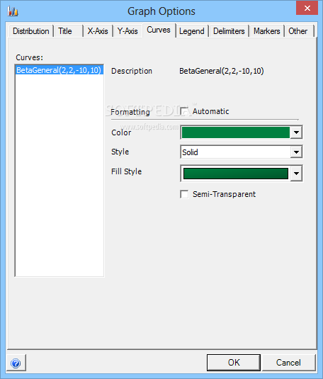Close the Graph Options dialog
This screenshot has width=323, height=379.
[x=307, y=8]
